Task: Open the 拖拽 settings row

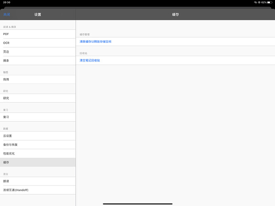Action: [x=38, y=80]
